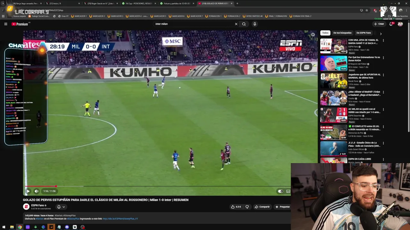Screen dimensions: 410x230
Task: Open Discord from the taskbar
Action: coord(67,227)
